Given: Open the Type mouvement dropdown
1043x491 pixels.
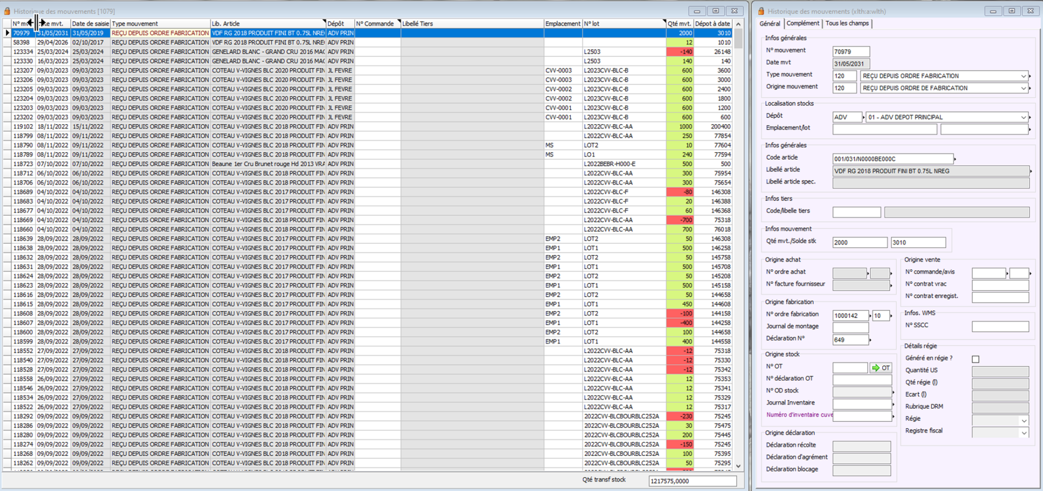Looking at the screenshot, I should pyautogui.click(x=1023, y=76).
